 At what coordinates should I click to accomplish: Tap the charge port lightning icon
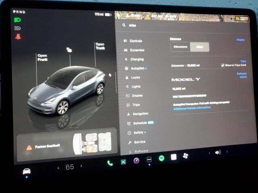[x=110, y=75]
